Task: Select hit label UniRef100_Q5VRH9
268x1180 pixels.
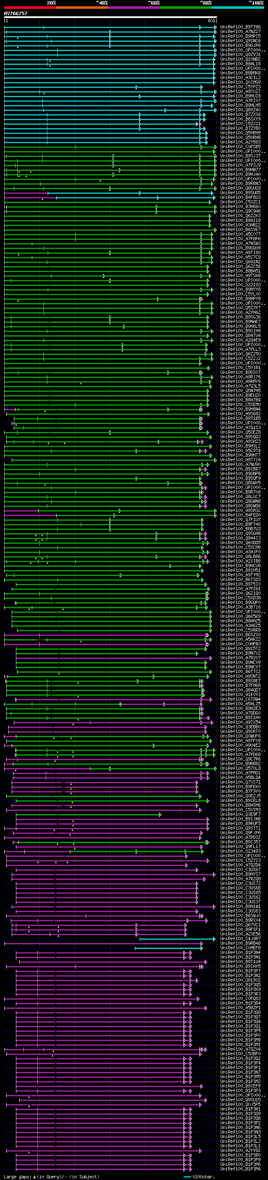Action: pos(240,133)
